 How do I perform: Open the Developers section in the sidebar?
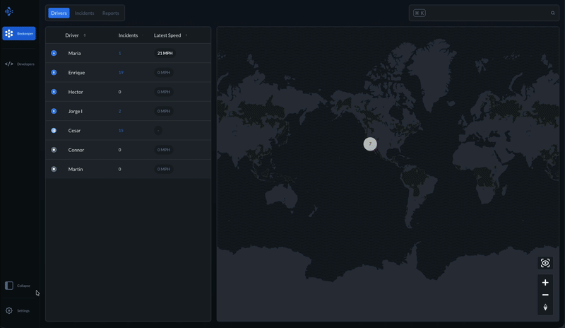[19, 64]
